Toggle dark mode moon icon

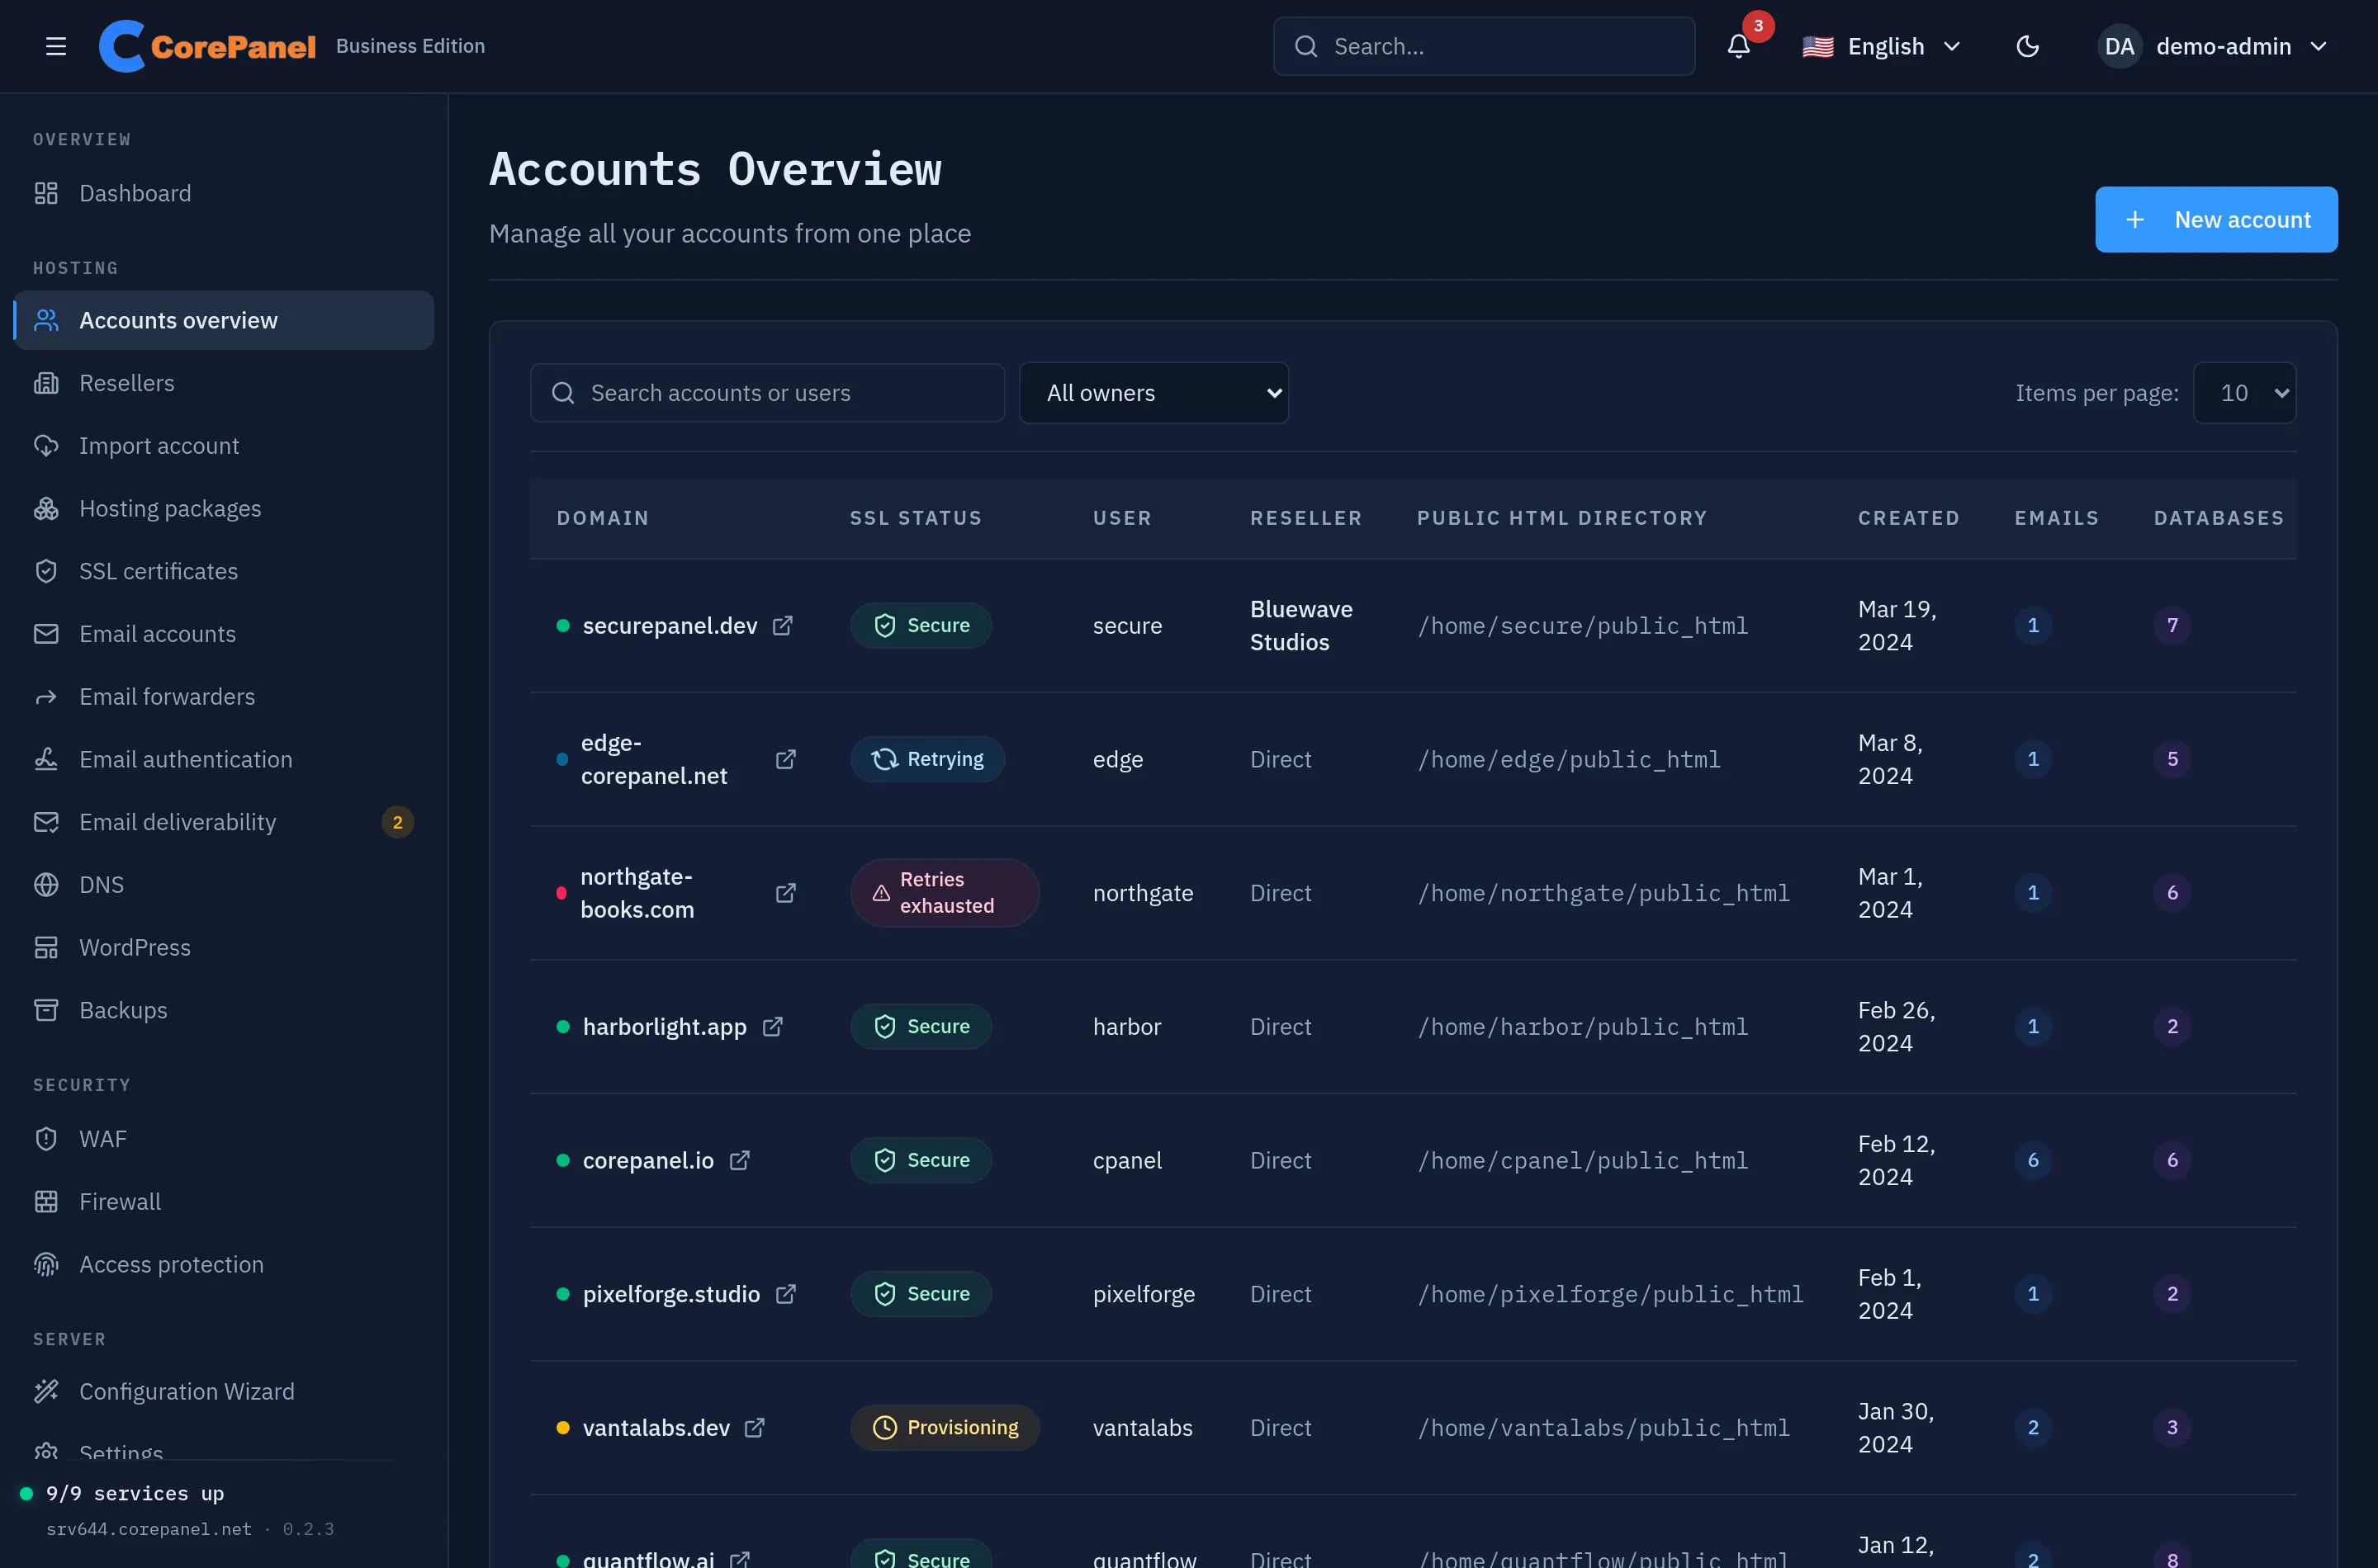click(x=2028, y=46)
